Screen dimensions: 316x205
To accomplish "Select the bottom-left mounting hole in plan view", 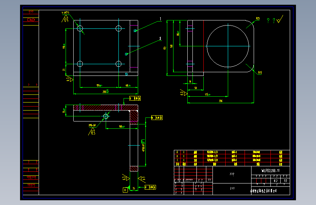I will [80, 64].
